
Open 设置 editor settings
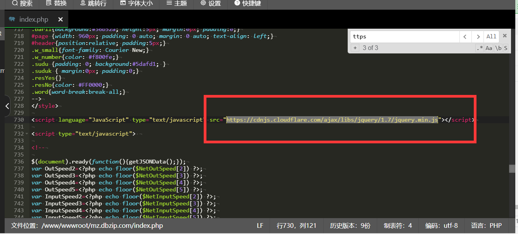click(211, 3)
